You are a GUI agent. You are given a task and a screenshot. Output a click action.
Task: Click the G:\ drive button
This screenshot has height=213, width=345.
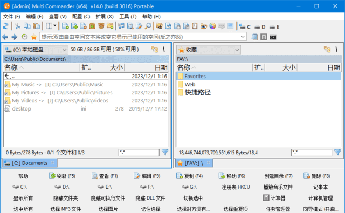[189, 187]
